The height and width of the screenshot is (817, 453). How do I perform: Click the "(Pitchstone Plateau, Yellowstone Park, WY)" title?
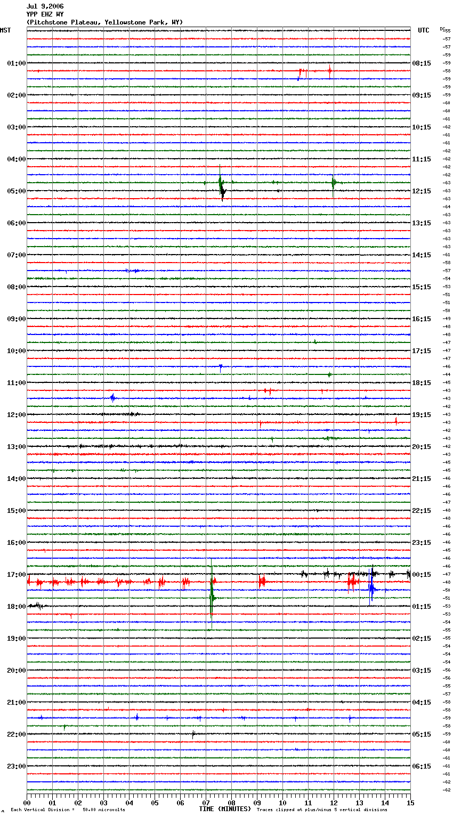104,22
